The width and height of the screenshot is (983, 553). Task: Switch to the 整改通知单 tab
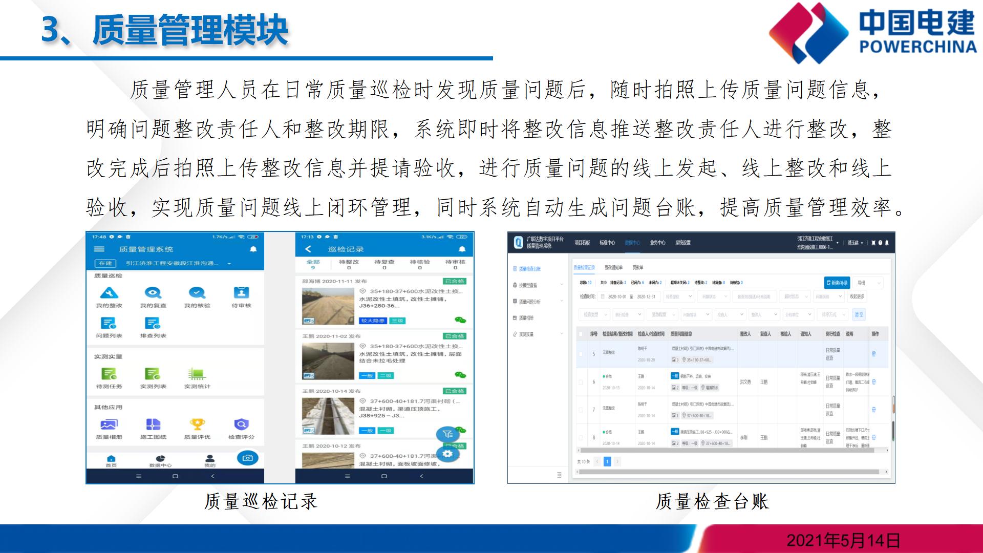[x=613, y=267]
